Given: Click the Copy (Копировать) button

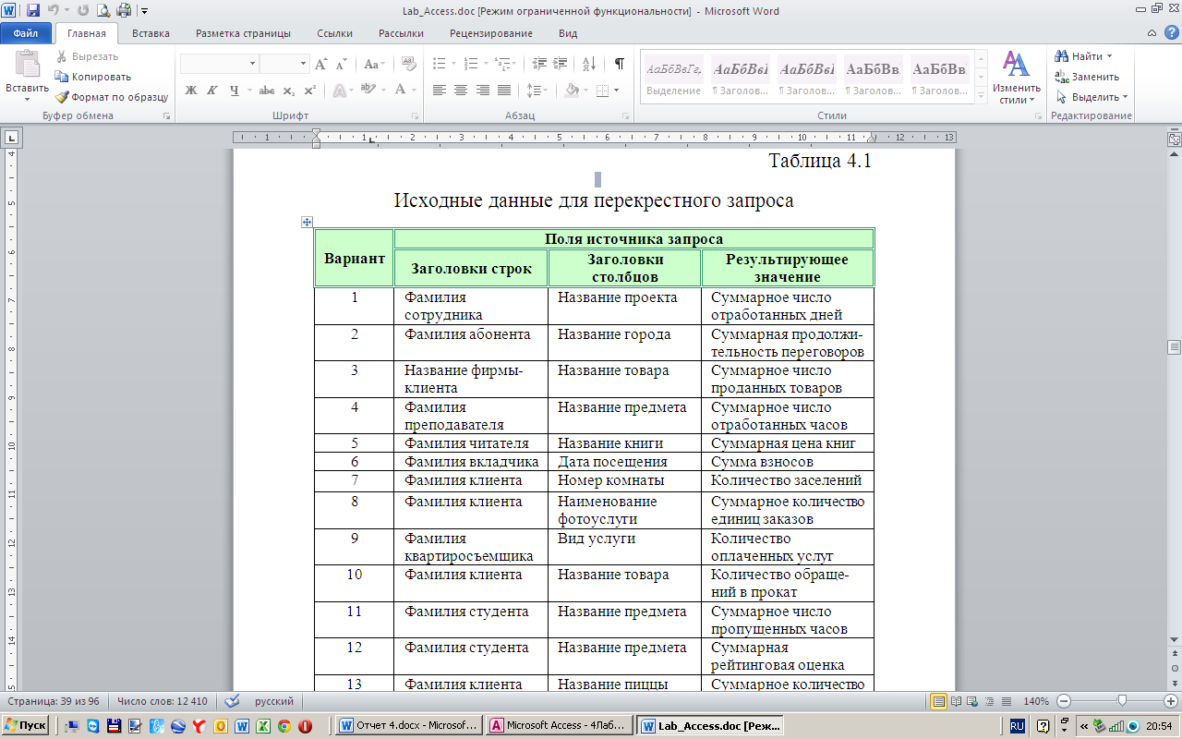Looking at the screenshot, I should point(93,77).
